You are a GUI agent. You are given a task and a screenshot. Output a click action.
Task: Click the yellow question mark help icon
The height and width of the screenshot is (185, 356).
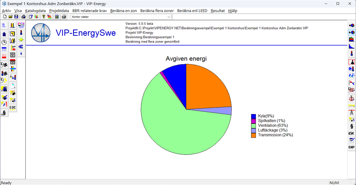pos(44,17)
